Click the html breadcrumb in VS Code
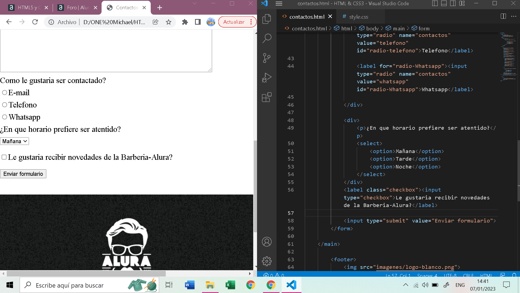Screen dimensions: 520x293 [346, 28]
